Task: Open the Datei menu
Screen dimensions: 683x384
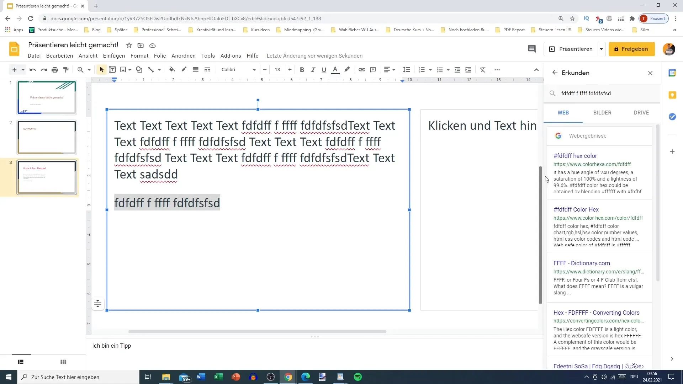Action: [x=34, y=56]
